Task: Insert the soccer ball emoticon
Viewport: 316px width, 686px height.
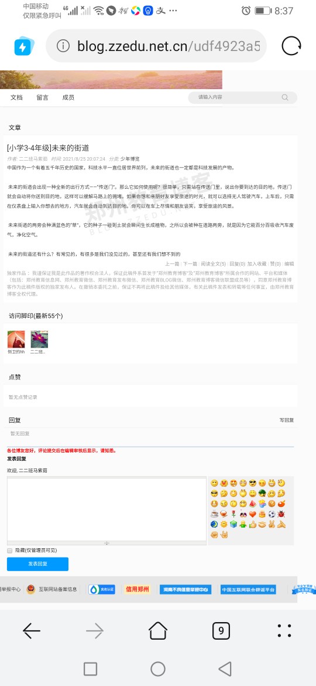Action: coord(272,514)
